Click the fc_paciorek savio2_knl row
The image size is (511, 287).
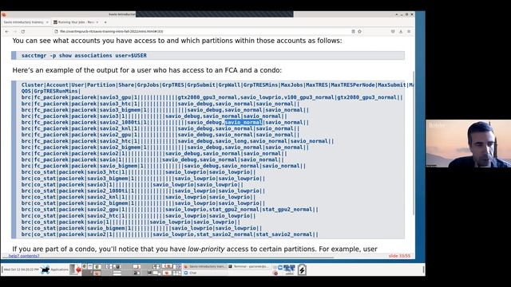(x=160, y=128)
